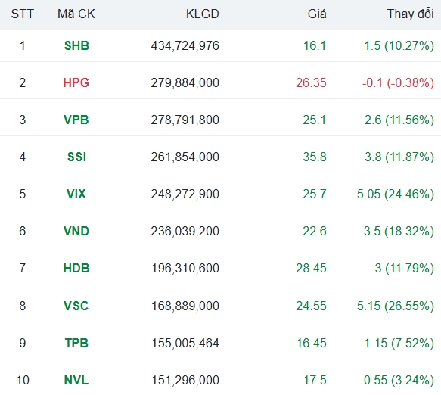This screenshot has height=395, width=441.
Task: Open the NVL stock ticker link
Action: click(76, 380)
